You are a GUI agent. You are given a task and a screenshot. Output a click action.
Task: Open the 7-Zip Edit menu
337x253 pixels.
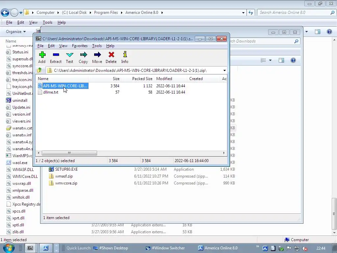[x=51, y=46]
